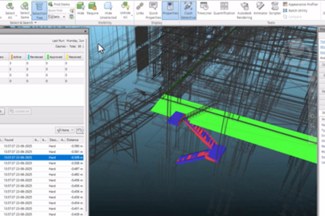Toggle Quick Properties display
This screenshot has height=216, width=325.
click(x=153, y=10)
